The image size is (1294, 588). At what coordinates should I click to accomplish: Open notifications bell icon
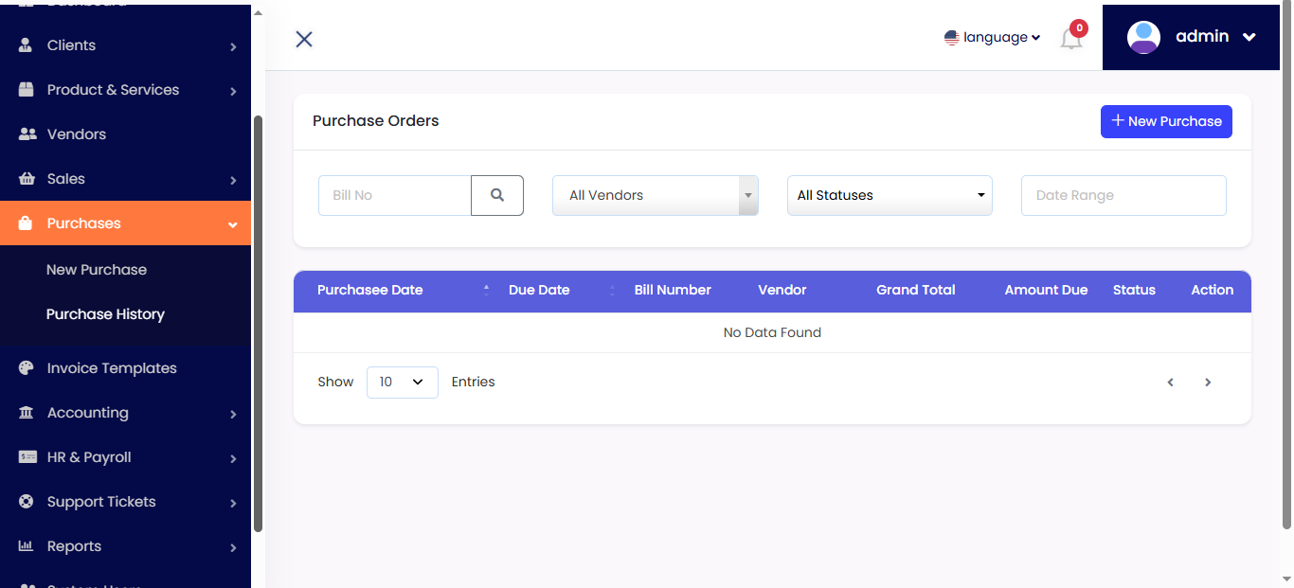point(1070,40)
